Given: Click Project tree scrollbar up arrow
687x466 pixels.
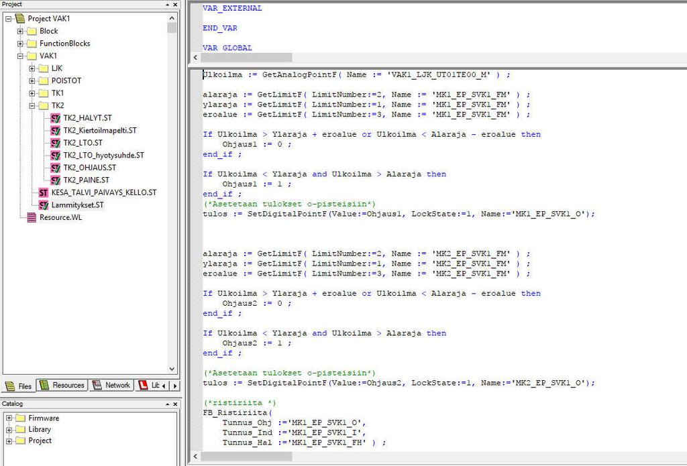Looking at the screenshot, I should [172, 18].
